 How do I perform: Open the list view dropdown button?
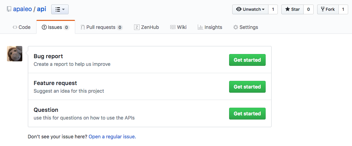60,9
